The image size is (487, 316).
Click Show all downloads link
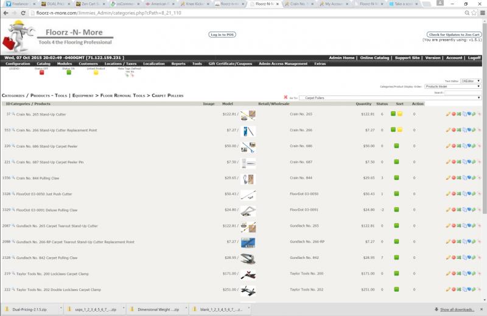[457, 309]
